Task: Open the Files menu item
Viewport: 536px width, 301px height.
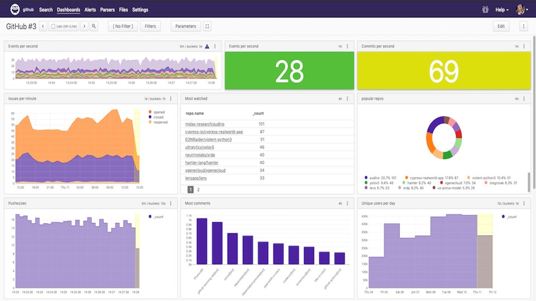Action: (123, 10)
